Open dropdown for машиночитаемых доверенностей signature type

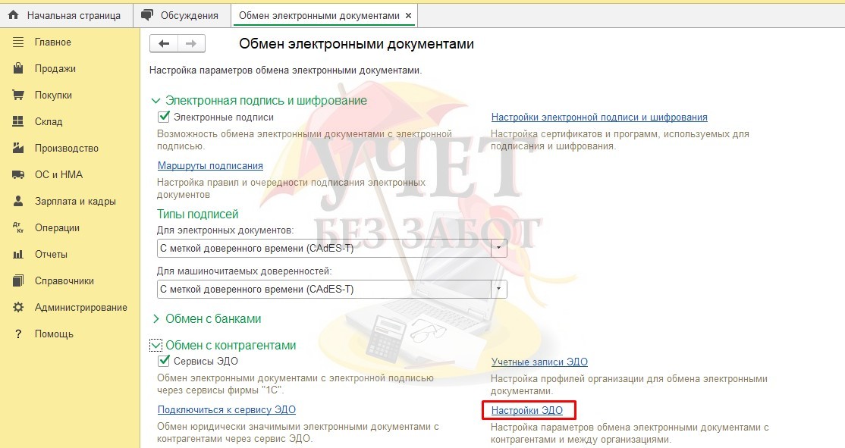point(498,289)
